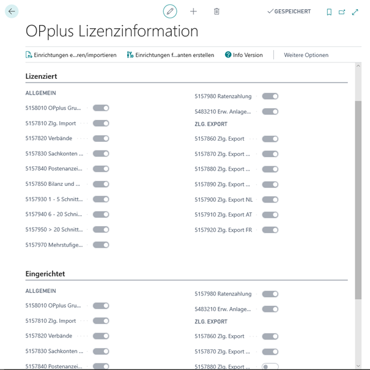Toggle 5157850 Bilanz und ... switch

coord(101,184)
